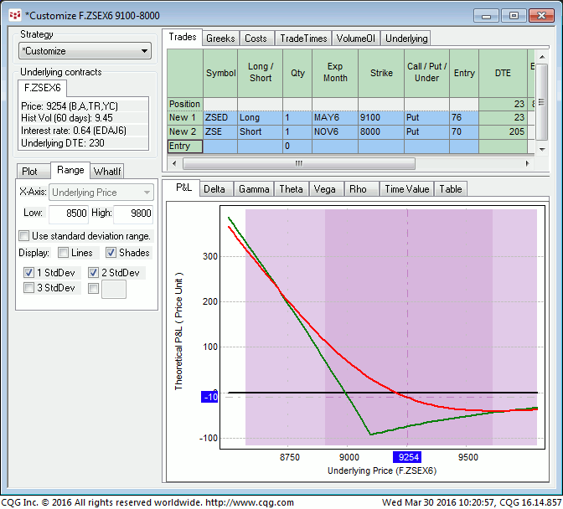The image size is (563, 509).
Task: Click the Symbol column header
Action: click(x=220, y=73)
